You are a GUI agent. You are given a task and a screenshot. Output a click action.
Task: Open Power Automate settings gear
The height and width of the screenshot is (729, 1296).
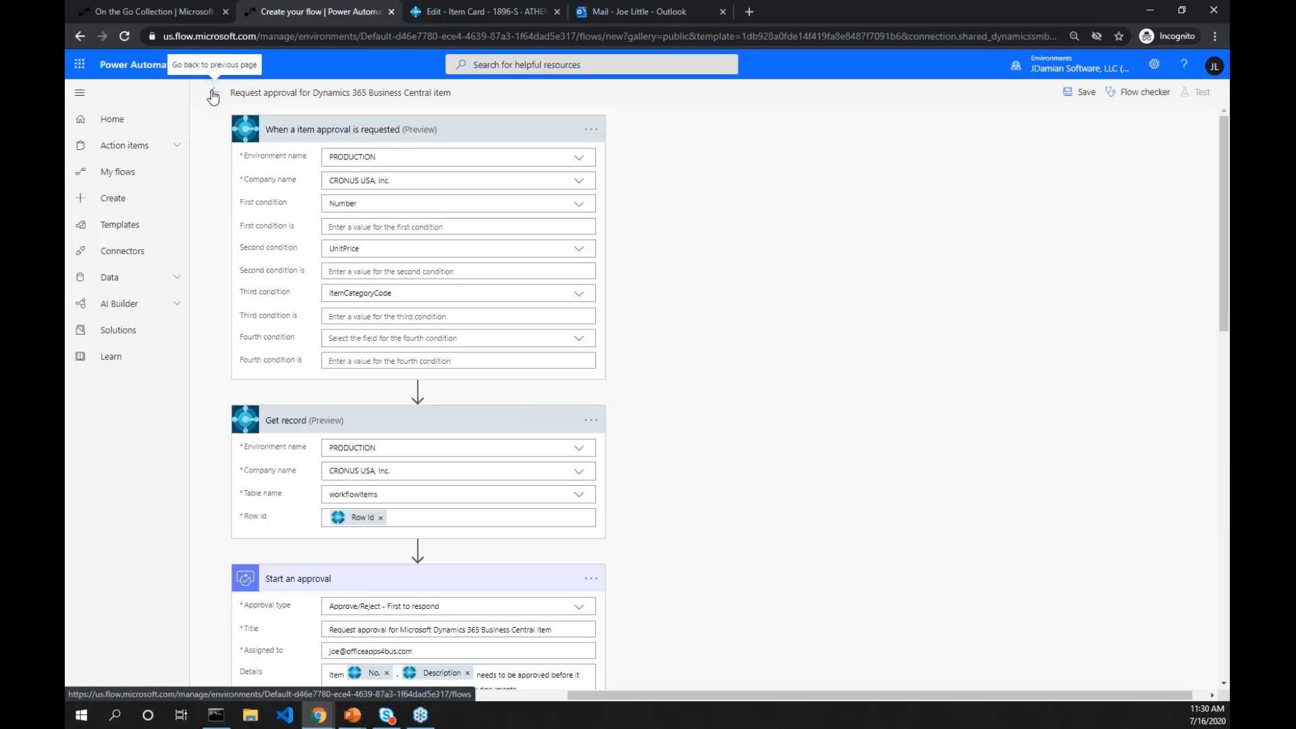(x=1154, y=64)
